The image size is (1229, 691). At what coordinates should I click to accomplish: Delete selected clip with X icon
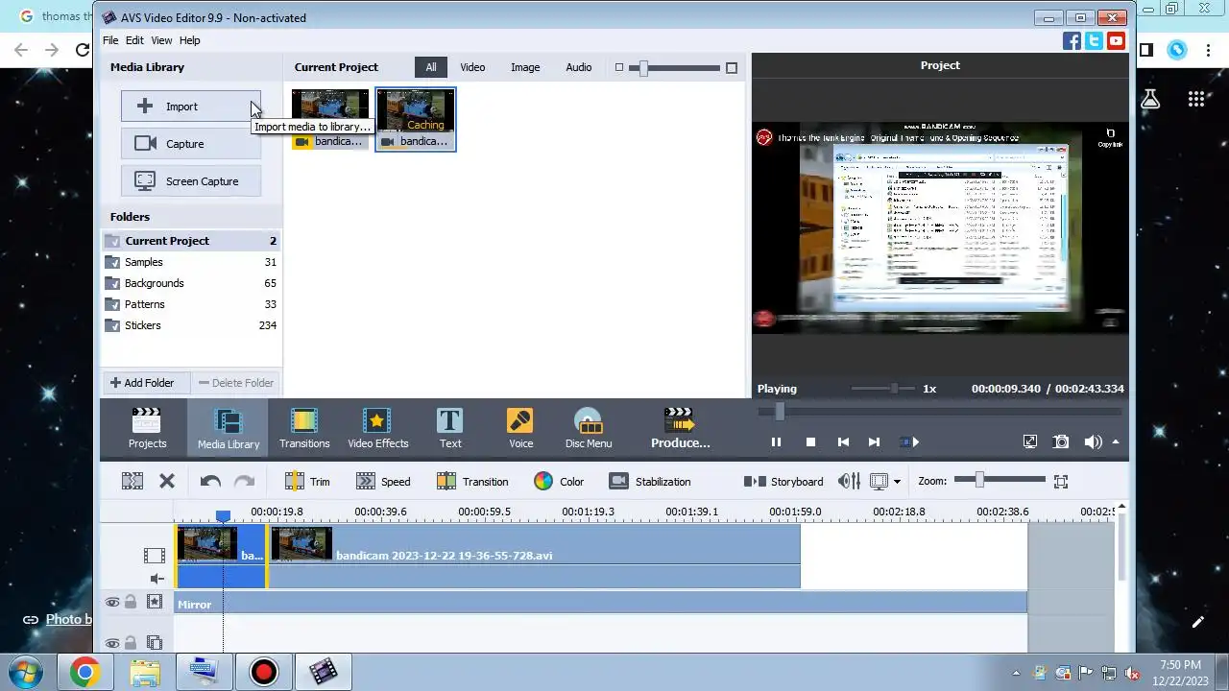coord(167,482)
